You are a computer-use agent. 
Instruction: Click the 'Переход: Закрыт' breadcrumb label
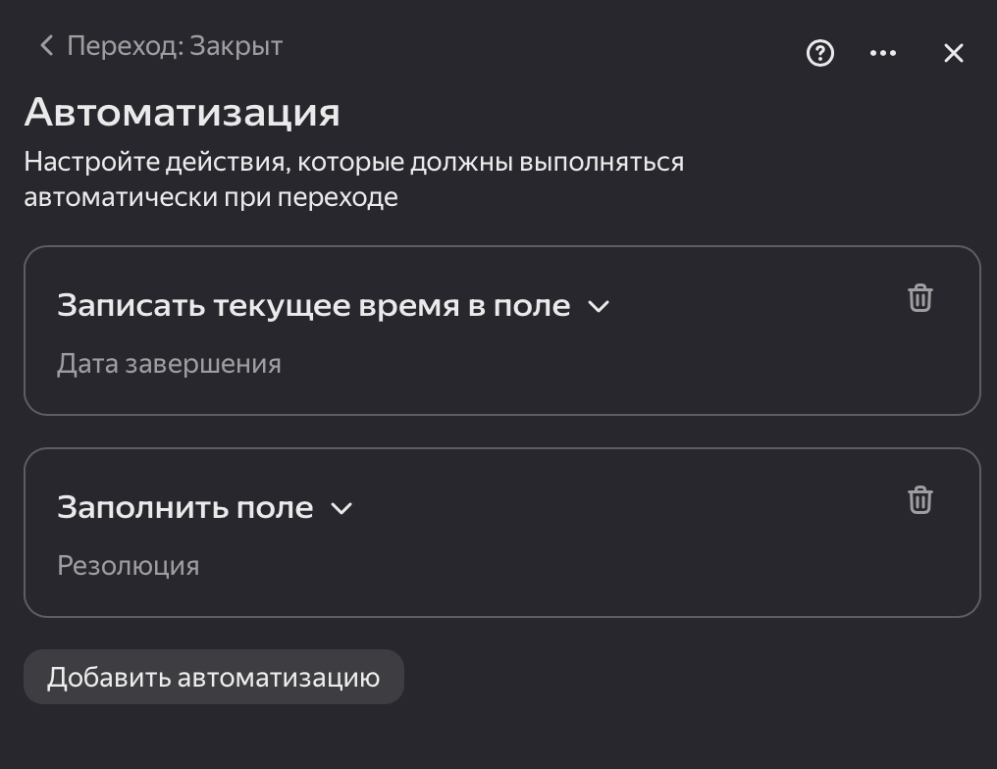tap(175, 45)
